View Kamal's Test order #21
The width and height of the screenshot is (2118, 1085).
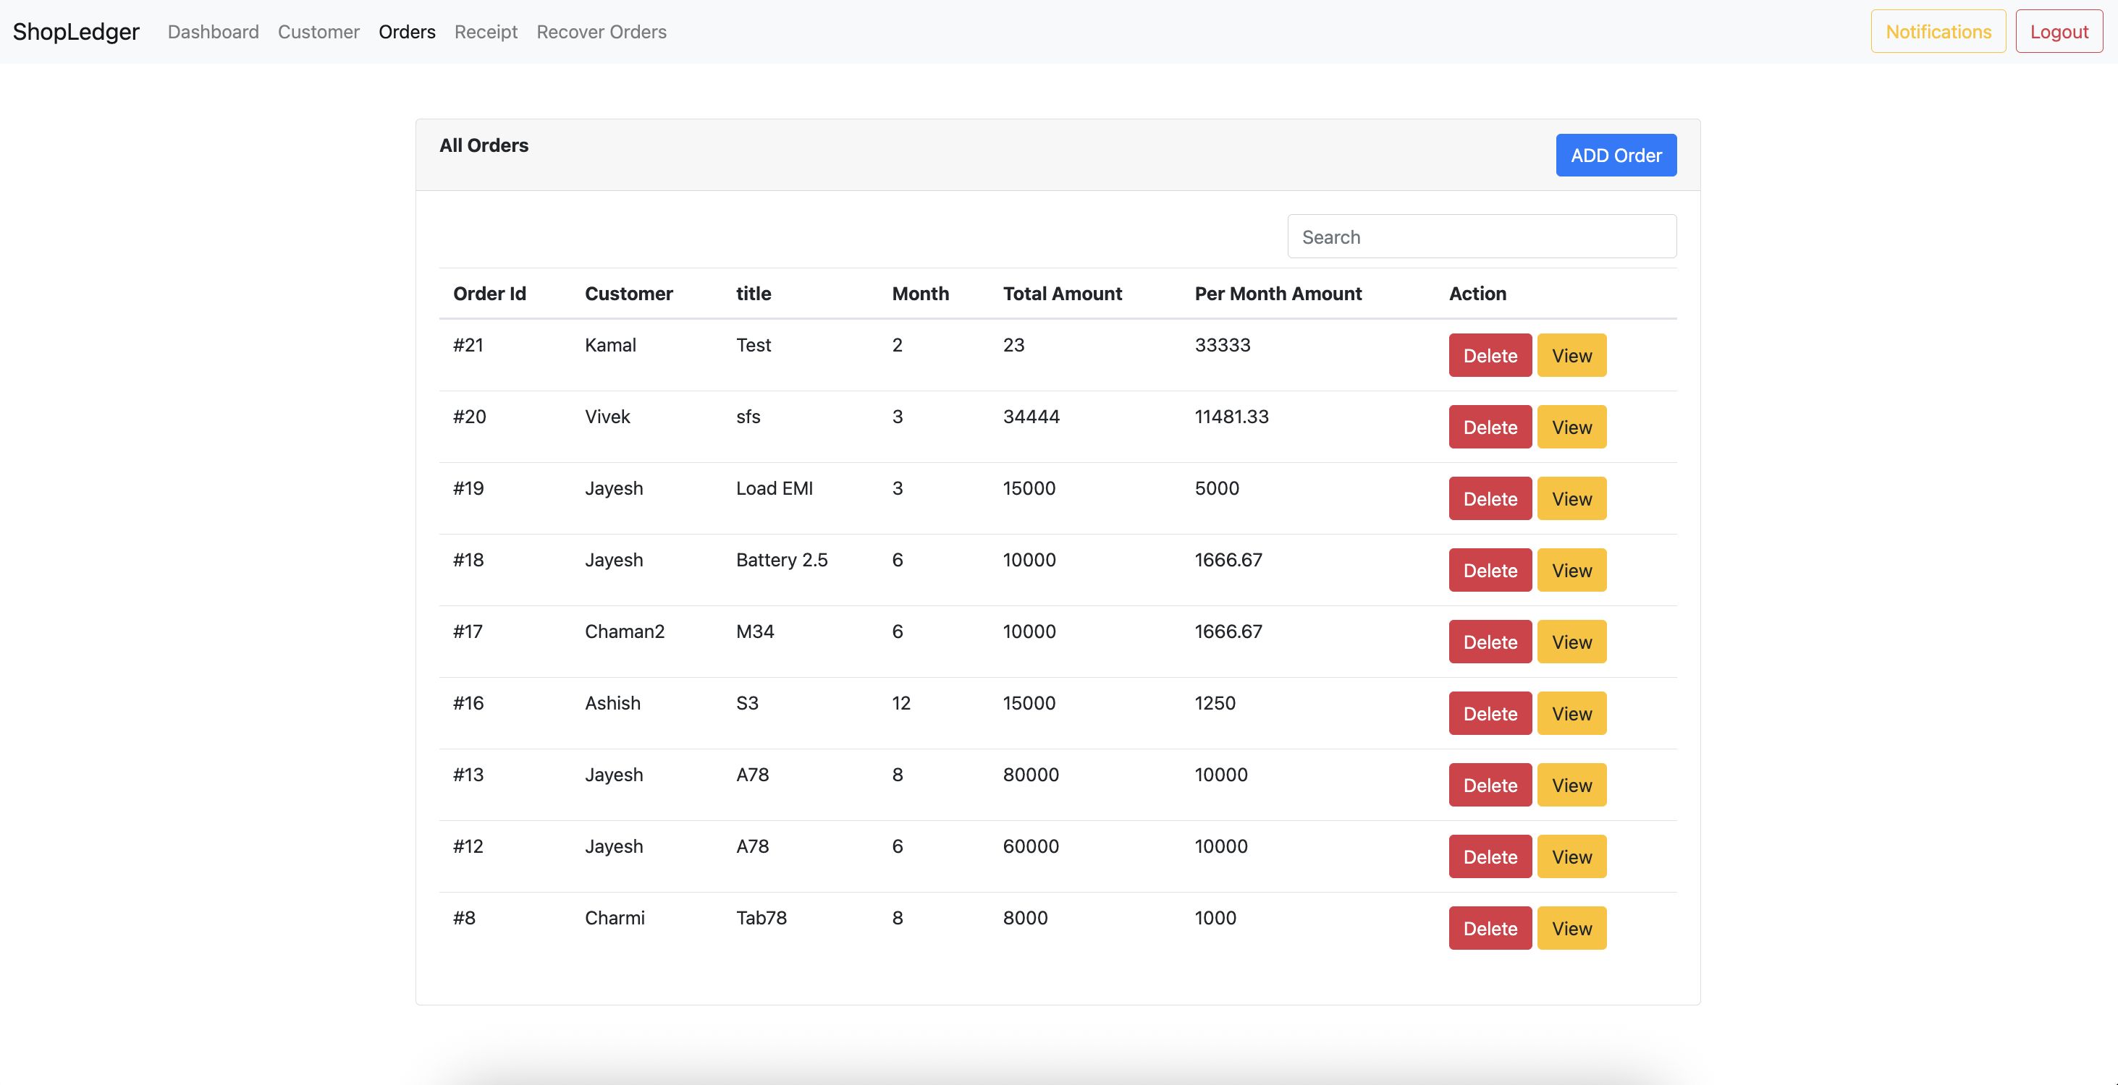(1571, 356)
